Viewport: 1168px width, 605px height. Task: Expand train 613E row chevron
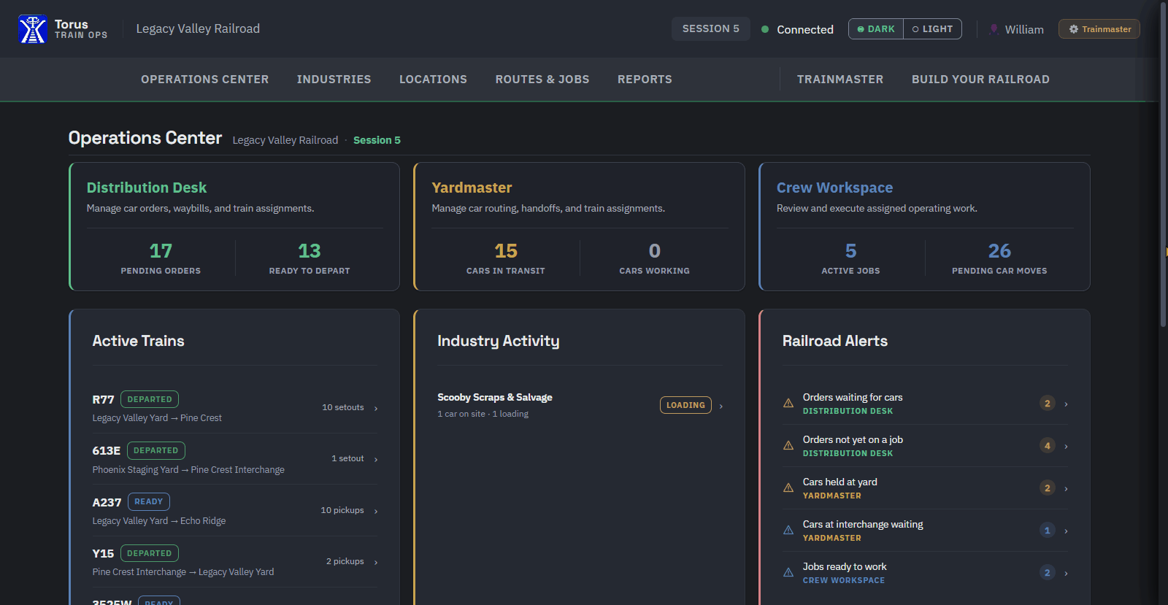(x=376, y=459)
